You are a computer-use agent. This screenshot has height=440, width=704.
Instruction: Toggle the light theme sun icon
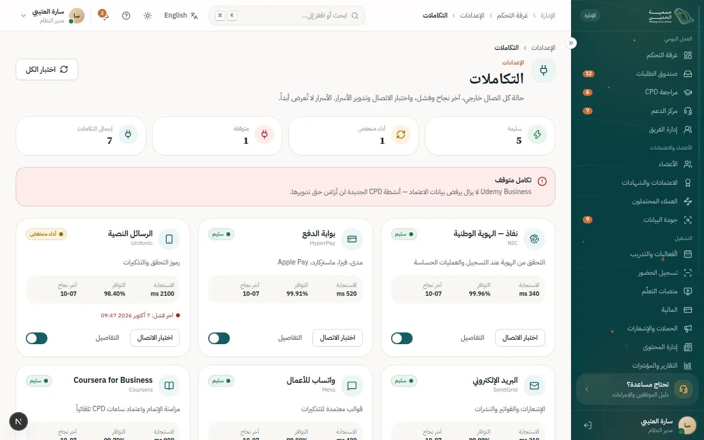(148, 16)
